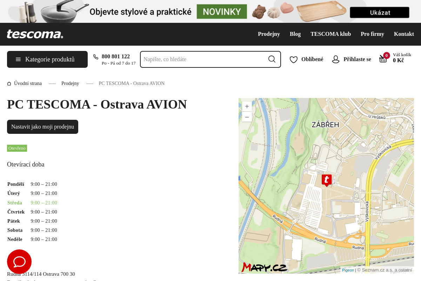
Task: Click the phone icon next to 800 801 122
Action: pyautogui.click(x=96, y=57)
